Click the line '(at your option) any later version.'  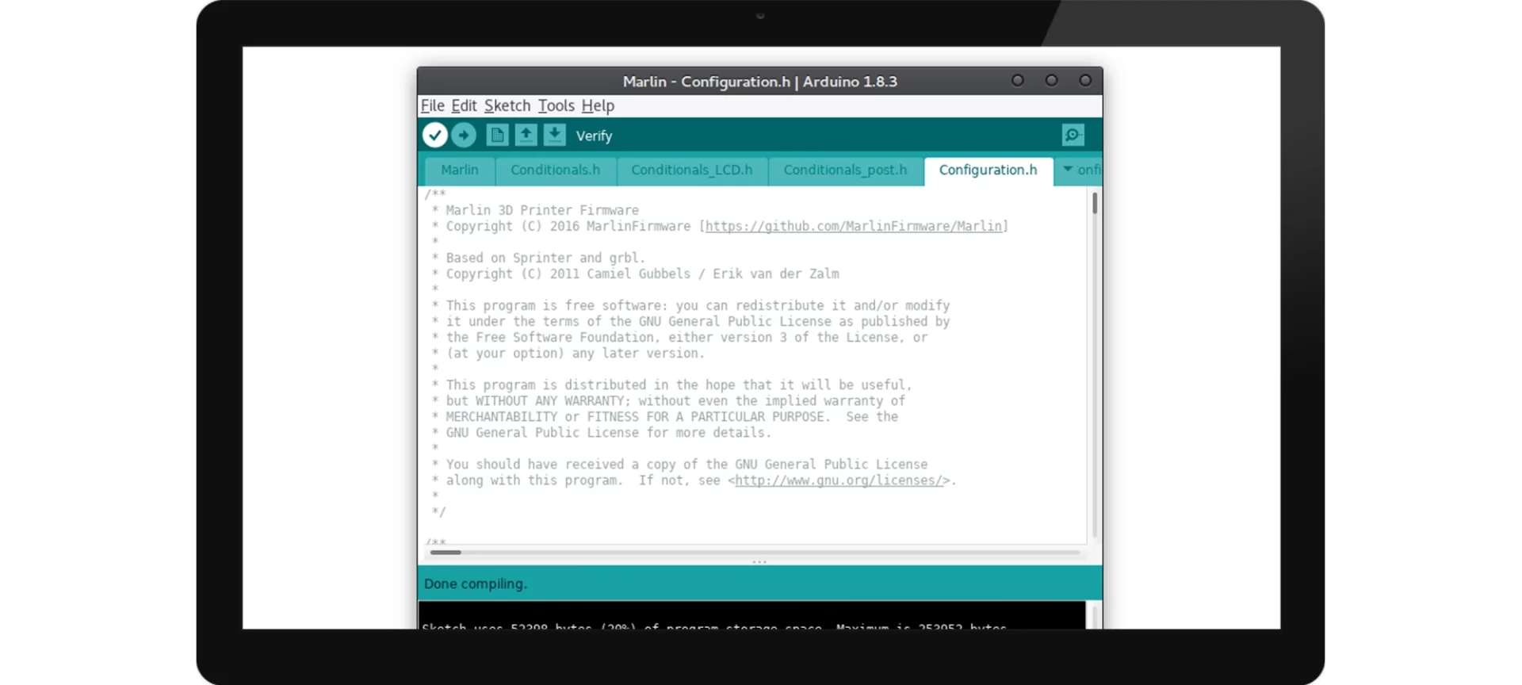575,354
